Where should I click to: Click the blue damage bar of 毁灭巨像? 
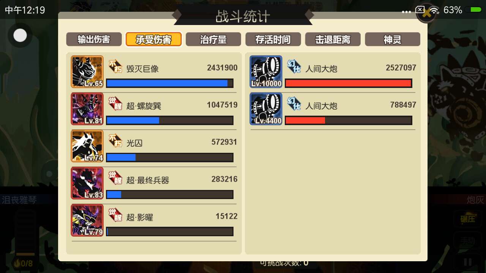pyautogui.click(x=170, y=83)
